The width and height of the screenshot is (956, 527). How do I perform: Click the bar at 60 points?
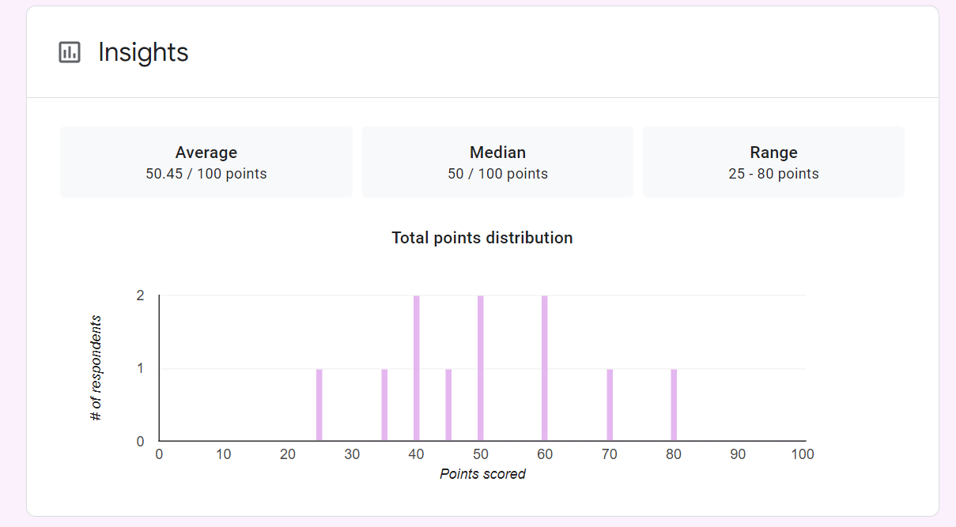(x=545, y=368)
